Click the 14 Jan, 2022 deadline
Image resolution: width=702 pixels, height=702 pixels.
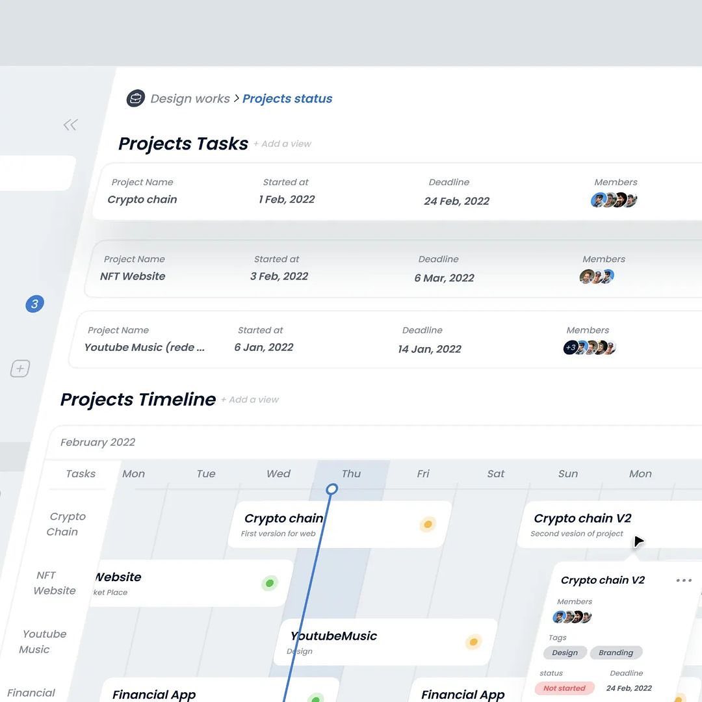tap(430, 349)
